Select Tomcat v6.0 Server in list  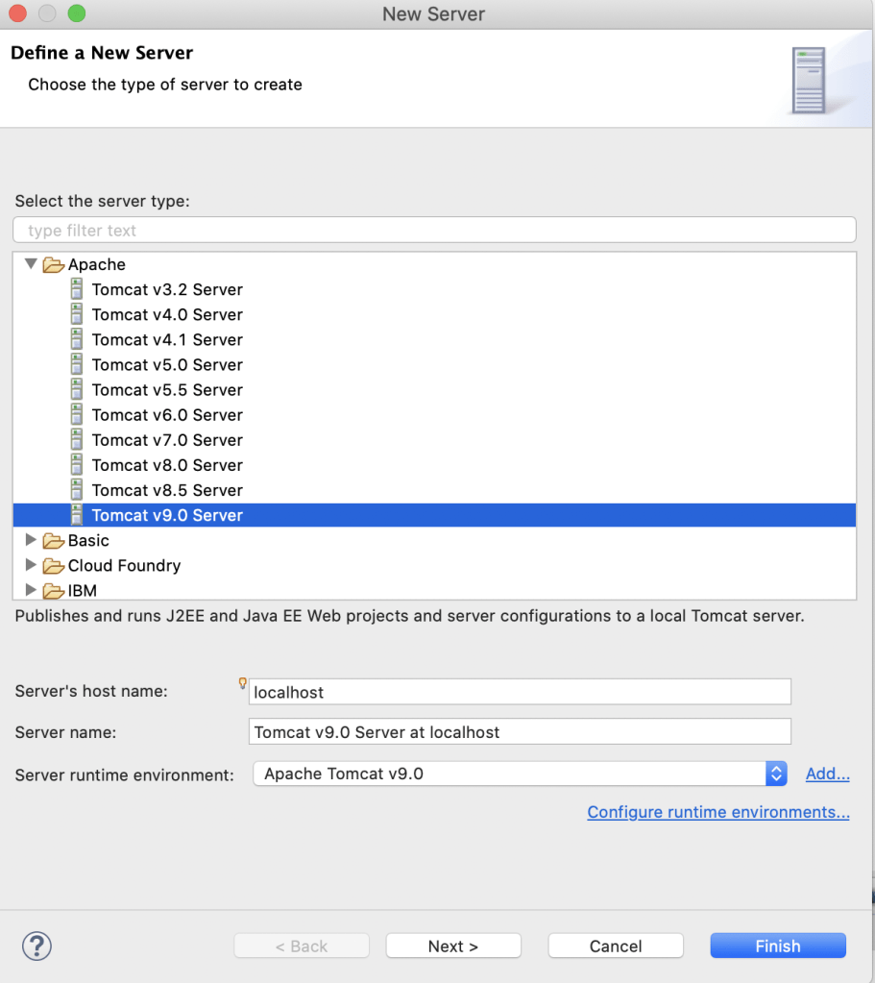click(167, 415)
